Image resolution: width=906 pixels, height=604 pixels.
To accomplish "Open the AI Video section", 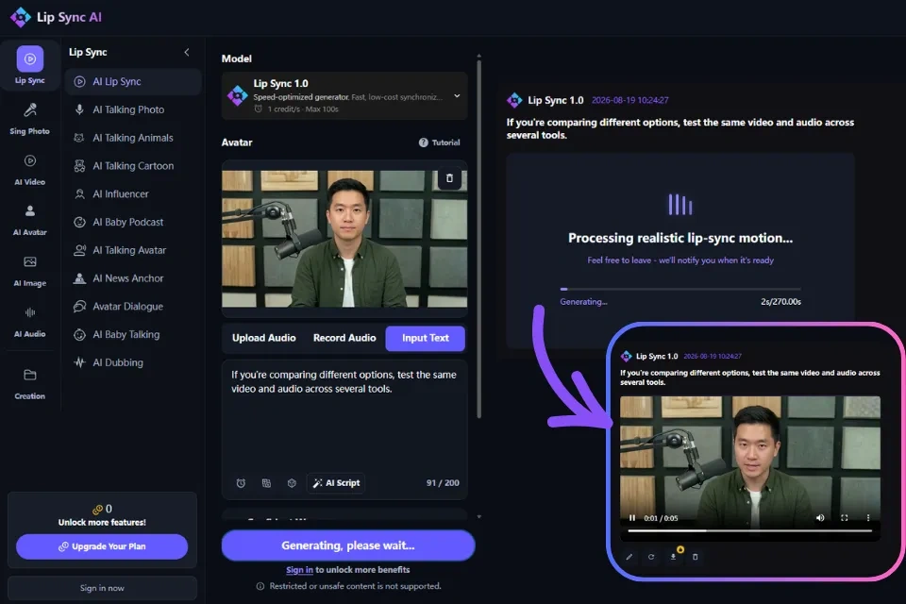I will (x=29, y=170).
